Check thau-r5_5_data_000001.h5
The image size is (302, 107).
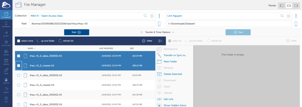(x=19, y=95)
